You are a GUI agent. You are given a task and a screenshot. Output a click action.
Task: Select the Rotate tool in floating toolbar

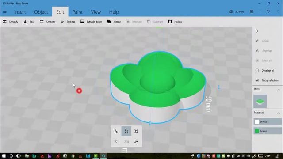[x=126, y=131]
